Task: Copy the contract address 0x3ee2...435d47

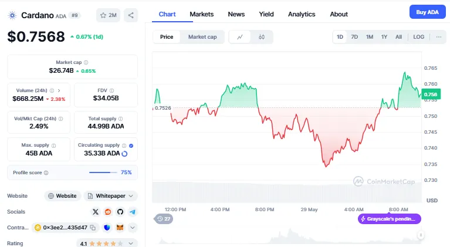Action: (61, 228)
